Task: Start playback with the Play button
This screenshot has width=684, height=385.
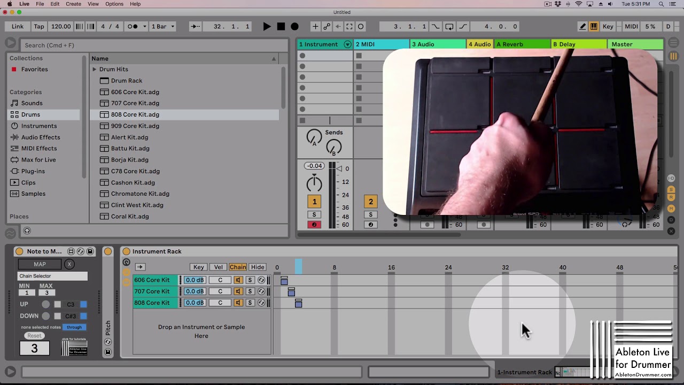Action: coord(267,26)
